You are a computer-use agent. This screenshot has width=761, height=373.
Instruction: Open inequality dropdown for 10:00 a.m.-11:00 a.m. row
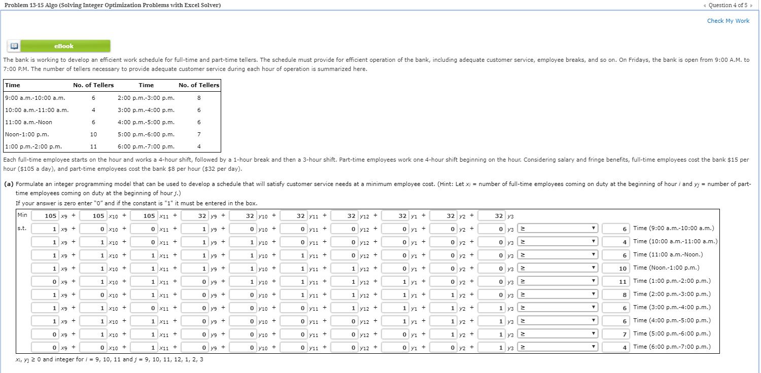pyautogui.click(x=558, y=242)
